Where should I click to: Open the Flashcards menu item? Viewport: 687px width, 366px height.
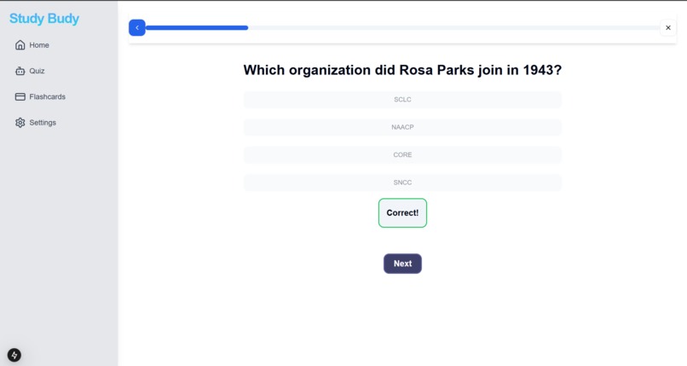click(40, 97)
